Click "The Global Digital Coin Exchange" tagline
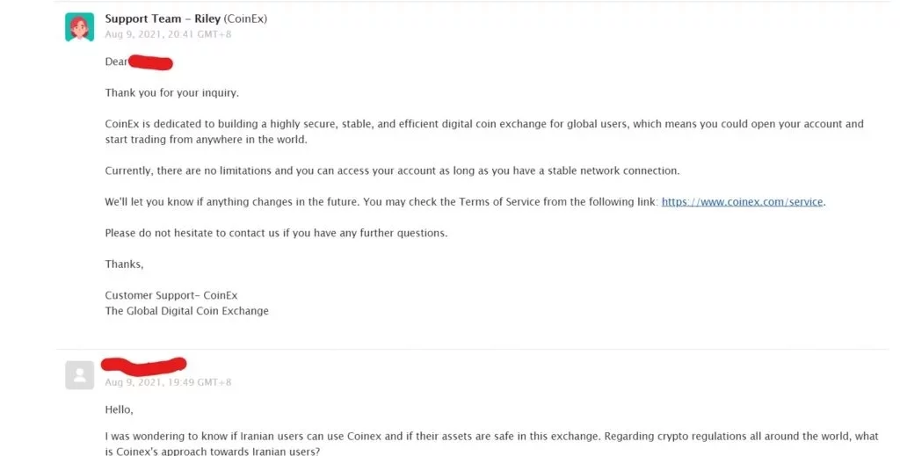Image resolution: width=900 pixels, height=456 pixels. pyautogui.click(x=186, y=310)
